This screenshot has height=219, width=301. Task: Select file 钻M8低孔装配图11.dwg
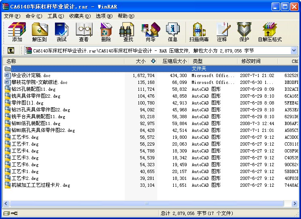tap(36, 123)
